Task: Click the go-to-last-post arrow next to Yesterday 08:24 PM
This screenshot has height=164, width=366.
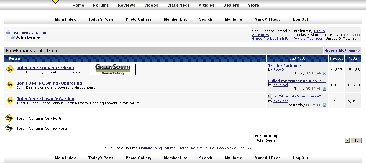Action: tap(325, 105)
